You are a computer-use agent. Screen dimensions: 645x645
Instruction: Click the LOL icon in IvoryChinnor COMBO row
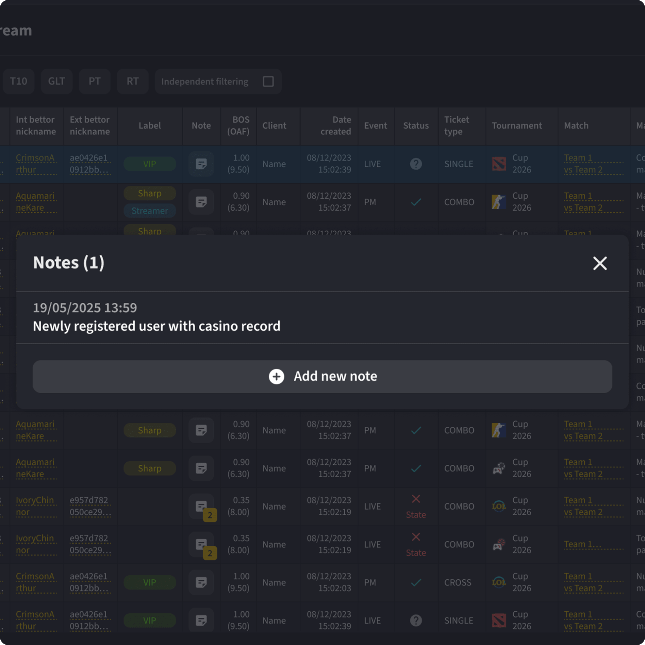(x=499, y=507)
